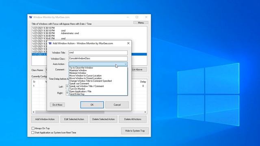Pick 'Move Window to Stored Location'
Viewport: 260px width, 146px height.
98,78
